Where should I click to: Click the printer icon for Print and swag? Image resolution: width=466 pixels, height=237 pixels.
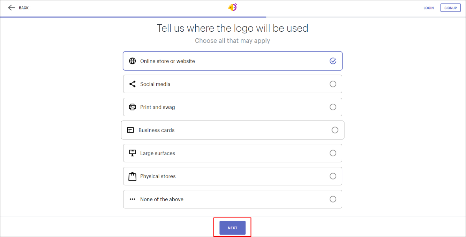point(132,107)
